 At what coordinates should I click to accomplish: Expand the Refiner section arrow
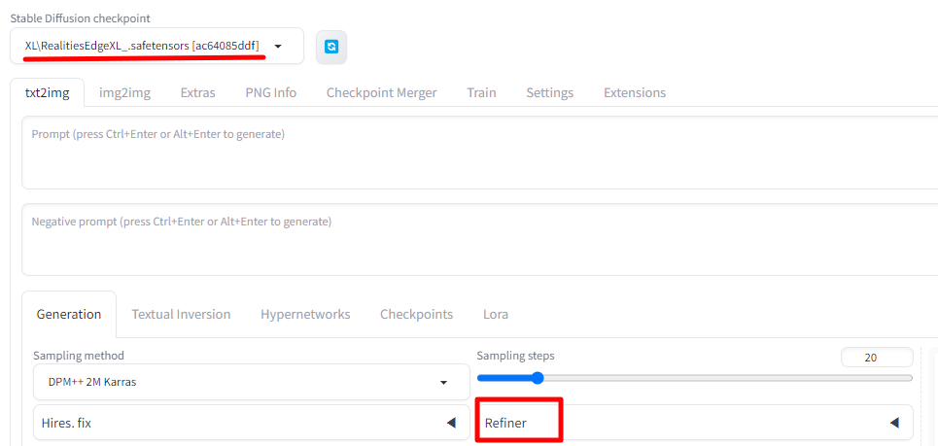pyautogui.click(x=895, y=423)
